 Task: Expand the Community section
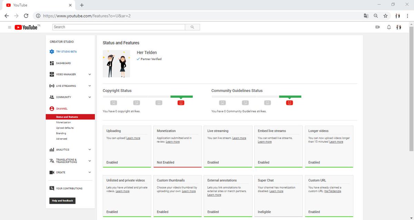pos(90,97)
